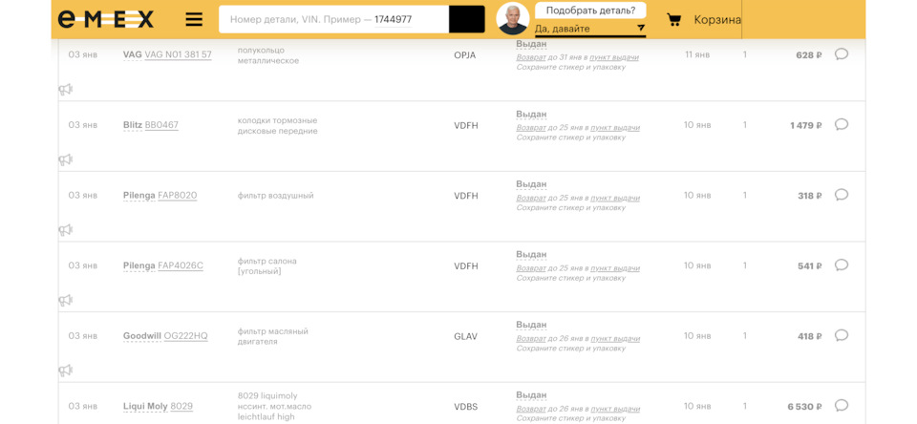Click the part number search field
The height and width of the screenshot is (424, 917).
tap(333, 19)
